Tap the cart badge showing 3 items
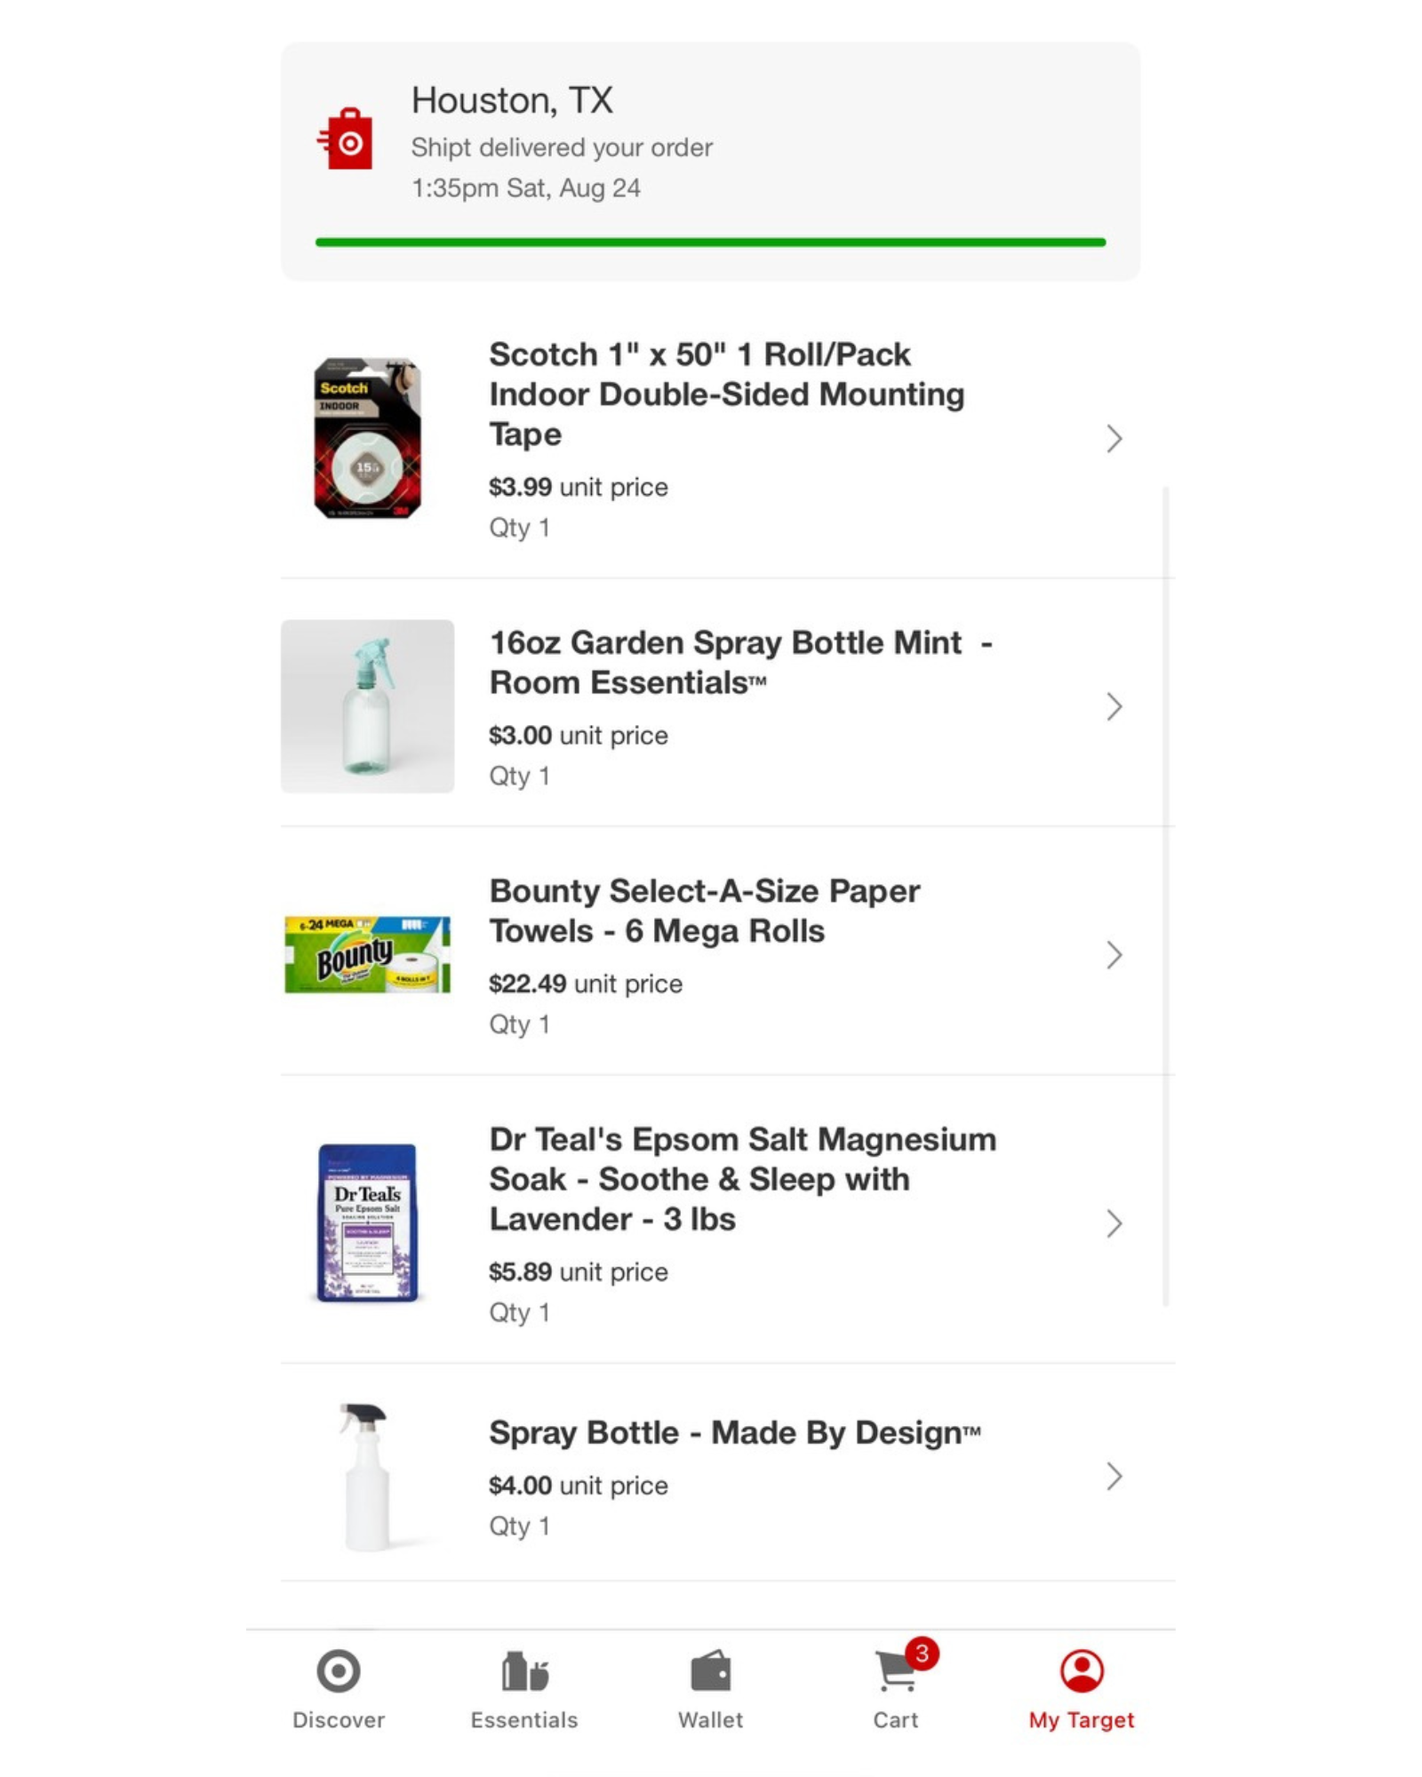1422x1777 pixels. [922, 1653]
